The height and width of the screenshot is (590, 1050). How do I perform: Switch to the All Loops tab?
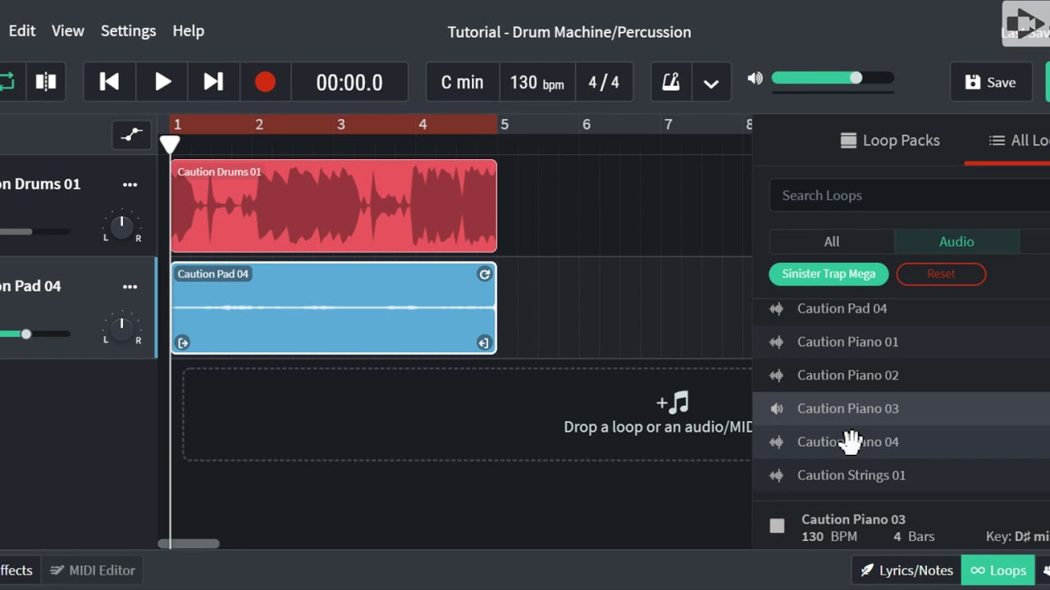coord(1019,140)
